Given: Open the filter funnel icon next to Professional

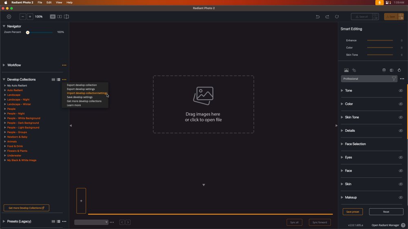Looking at the screenshot, I should pyautogui.click(x=394, y=79).
